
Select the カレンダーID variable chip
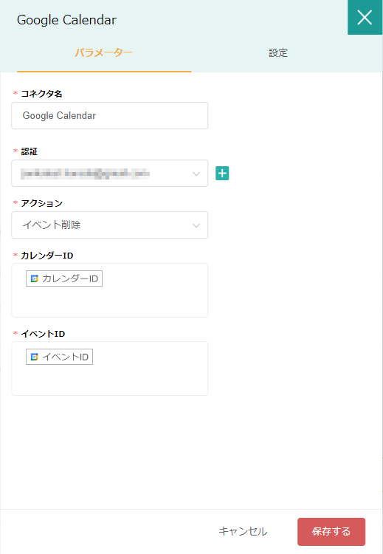tap(64, 278)
